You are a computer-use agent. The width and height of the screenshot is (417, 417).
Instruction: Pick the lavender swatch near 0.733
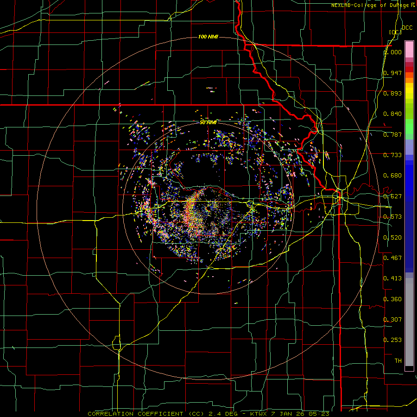[409, 147]
